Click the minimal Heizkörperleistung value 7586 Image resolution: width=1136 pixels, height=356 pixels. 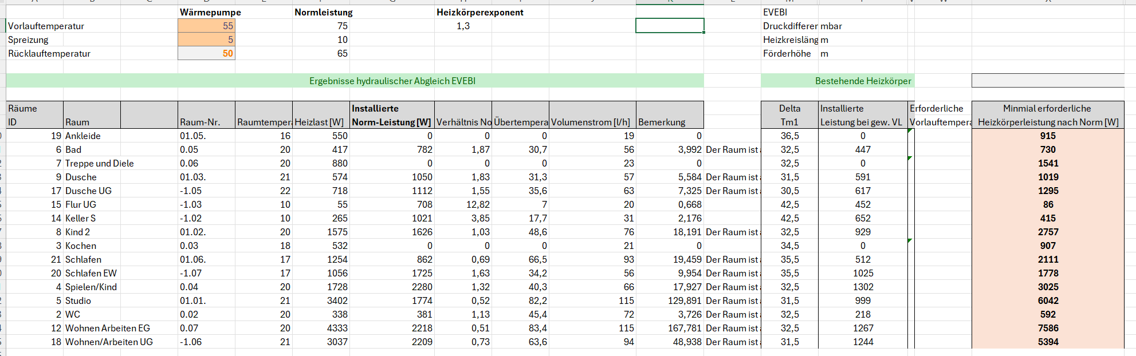point(1048,328)
